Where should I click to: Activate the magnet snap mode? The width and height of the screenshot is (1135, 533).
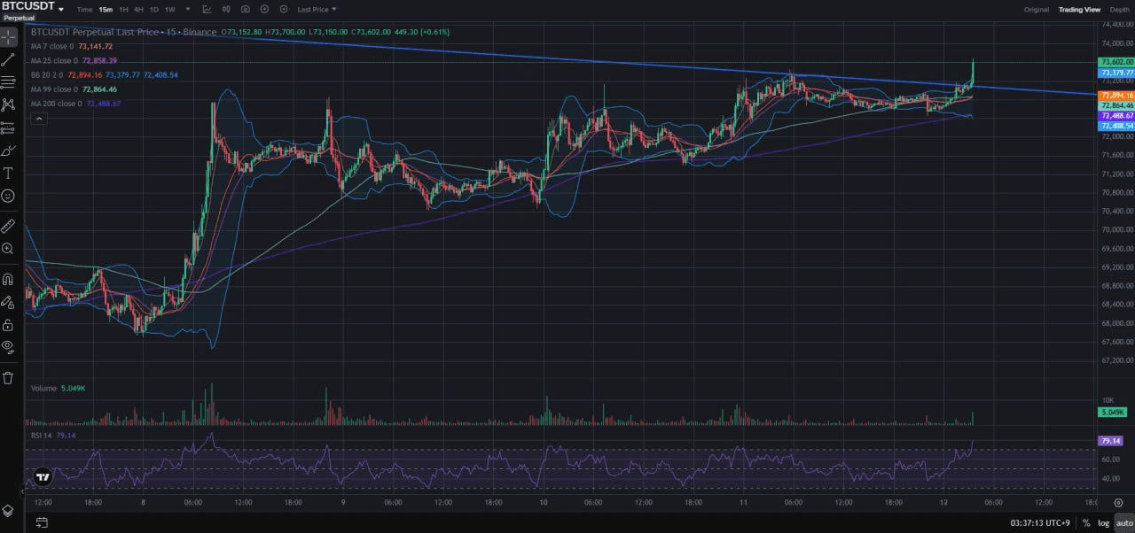coord(8,279)
